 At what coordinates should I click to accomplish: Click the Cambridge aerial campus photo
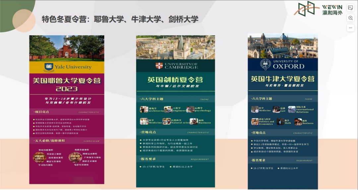click(x=176, y=47)
